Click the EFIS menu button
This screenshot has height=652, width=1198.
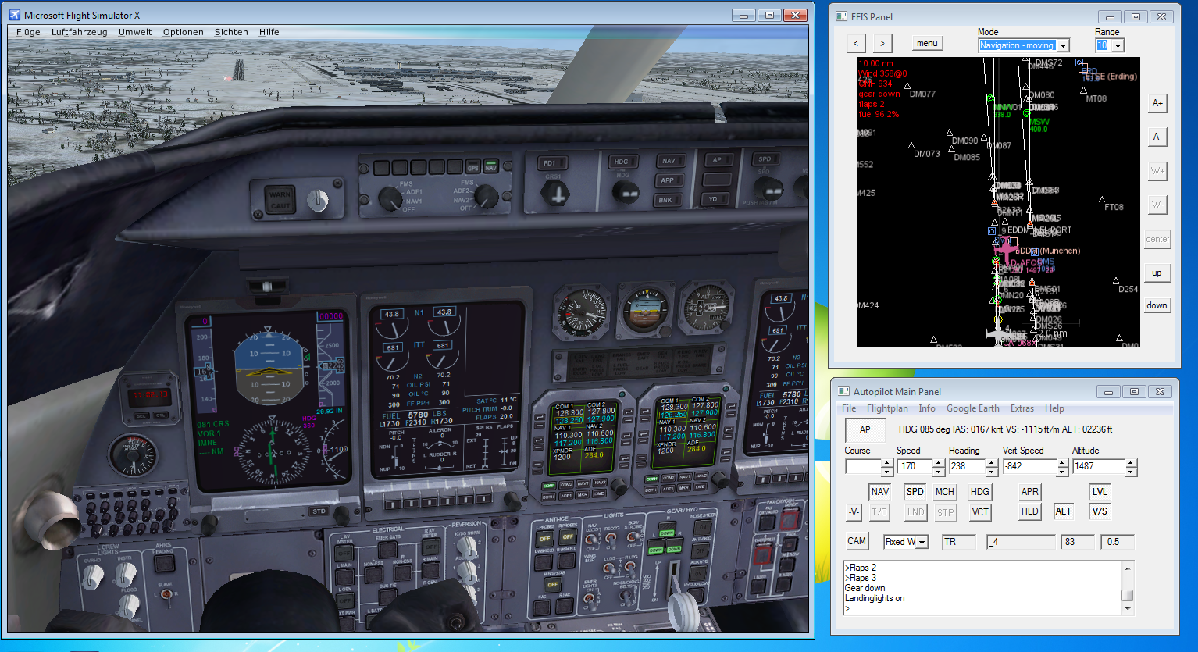(x=927, y=43)
